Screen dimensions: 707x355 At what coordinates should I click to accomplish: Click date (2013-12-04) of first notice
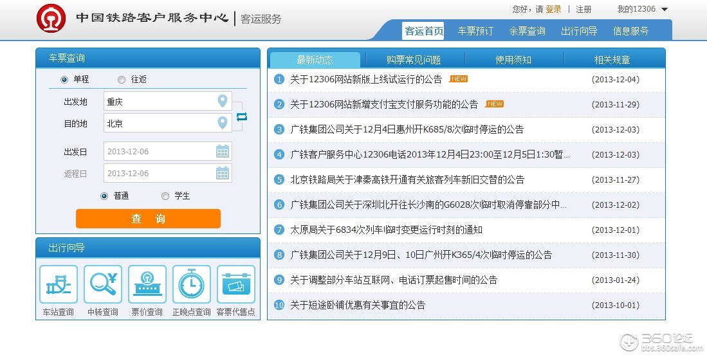(x=616, y=79)
